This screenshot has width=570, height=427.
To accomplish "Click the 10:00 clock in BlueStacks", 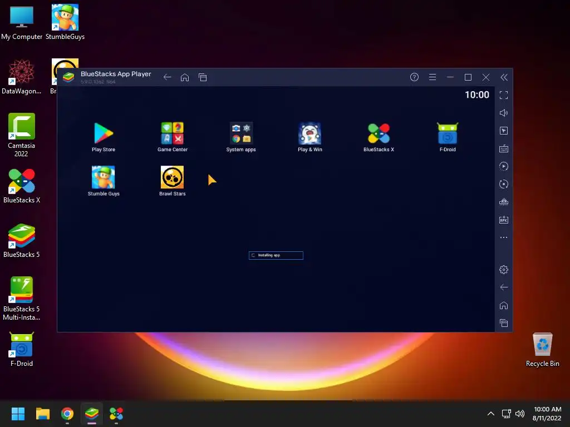I will coord(477,95).
